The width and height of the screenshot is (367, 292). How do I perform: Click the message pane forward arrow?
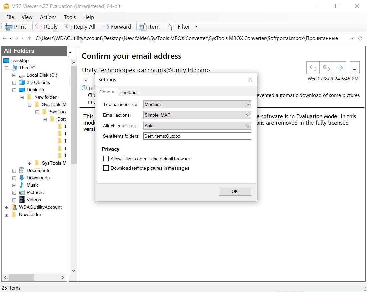pyautogui.click(x=340, y=68)
